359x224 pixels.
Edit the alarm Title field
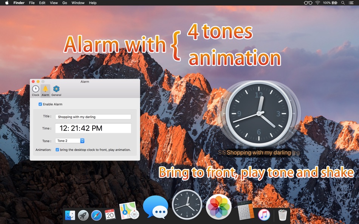93,117
